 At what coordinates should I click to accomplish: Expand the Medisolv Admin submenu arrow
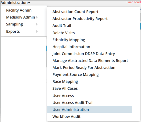(x=37, y=17)
